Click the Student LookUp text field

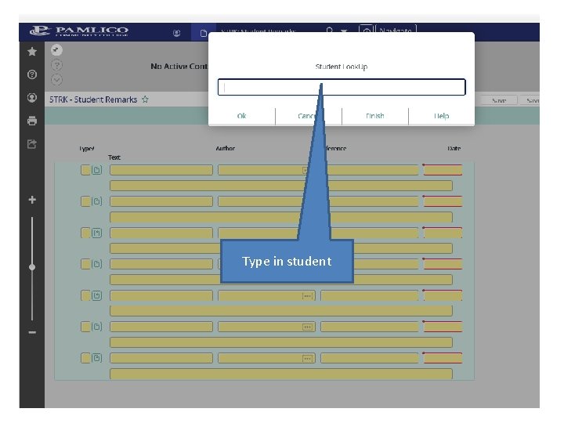pyautogui.click(x=342, y=87)
